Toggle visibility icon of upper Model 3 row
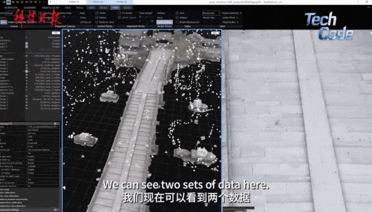Screen dimensions: 372x212 pos(27,69)
